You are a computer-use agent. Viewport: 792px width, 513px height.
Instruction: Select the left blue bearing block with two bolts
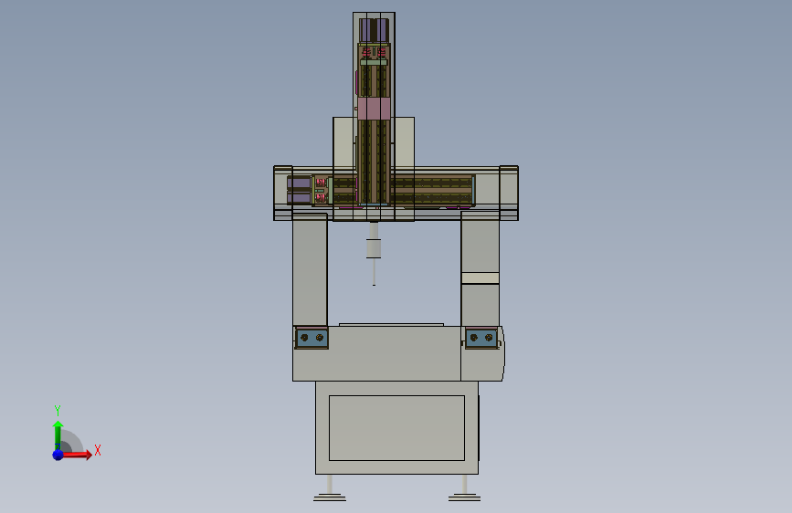312,338
